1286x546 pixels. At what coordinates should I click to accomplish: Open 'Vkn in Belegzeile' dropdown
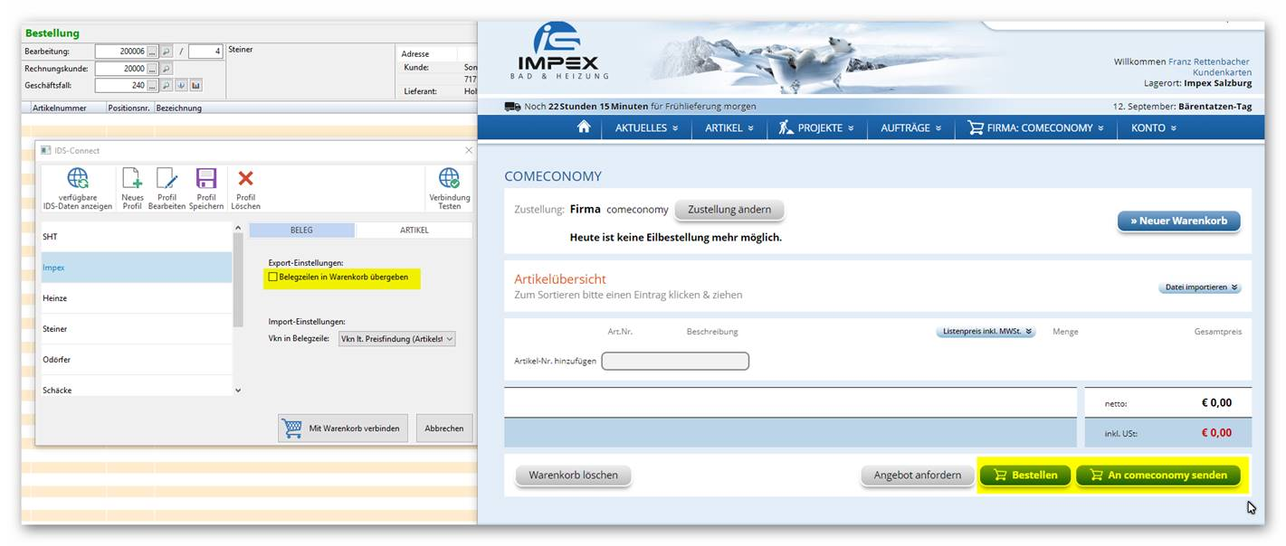click(396, 339)
